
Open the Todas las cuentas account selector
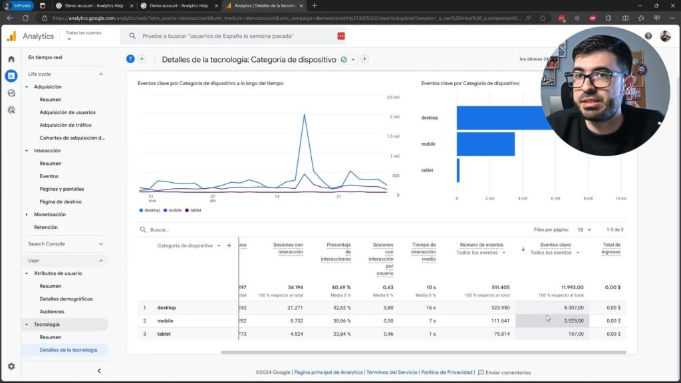83,36
